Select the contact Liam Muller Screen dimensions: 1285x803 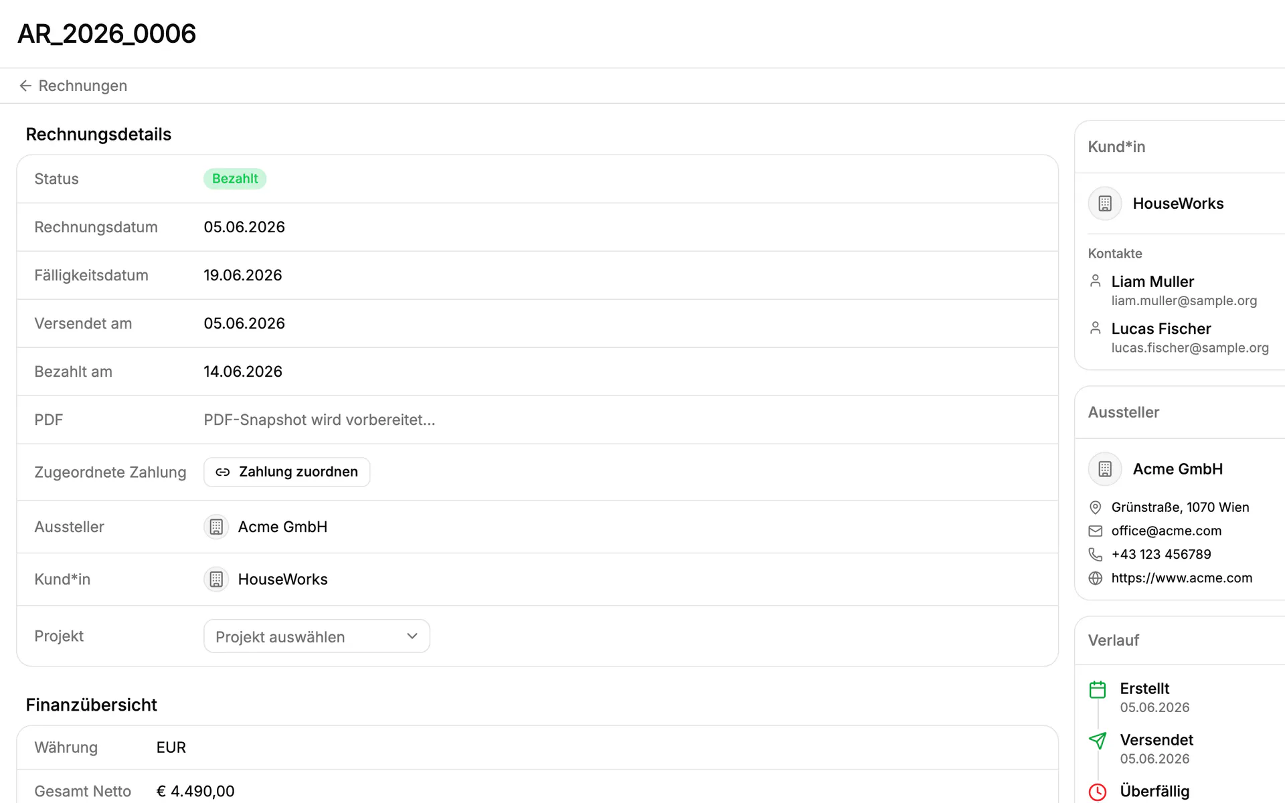[1152, 282]
